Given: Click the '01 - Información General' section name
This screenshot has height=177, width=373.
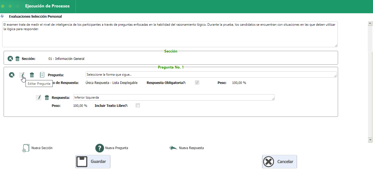Looking at the screenshot, I should tap(66, 59).
